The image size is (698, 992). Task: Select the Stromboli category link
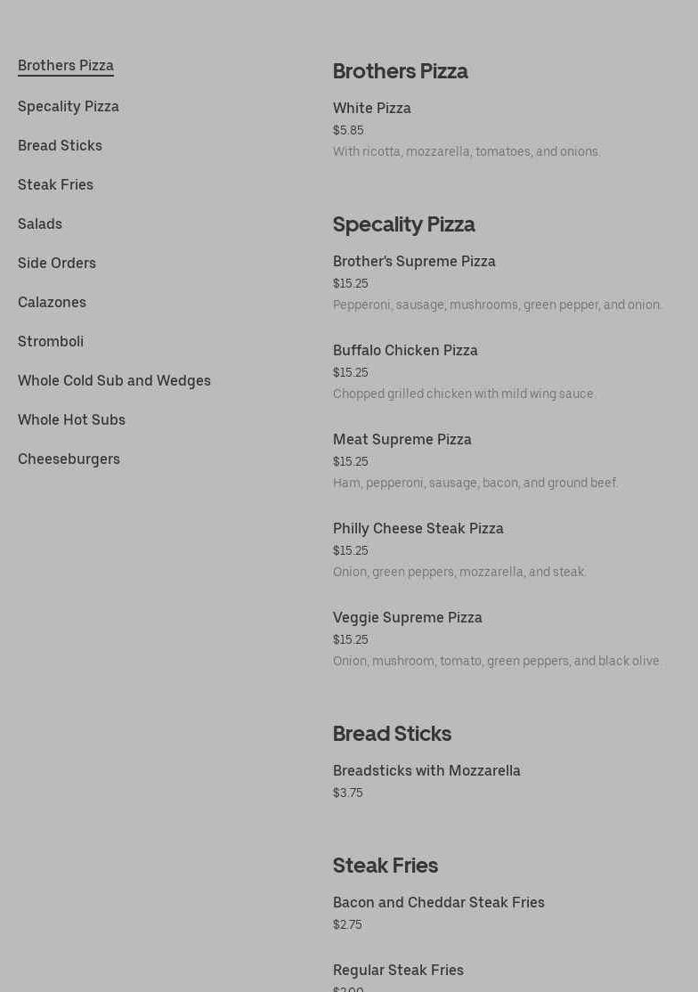tap(51, 342)
